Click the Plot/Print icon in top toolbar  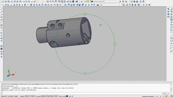[x=12, y=1]
